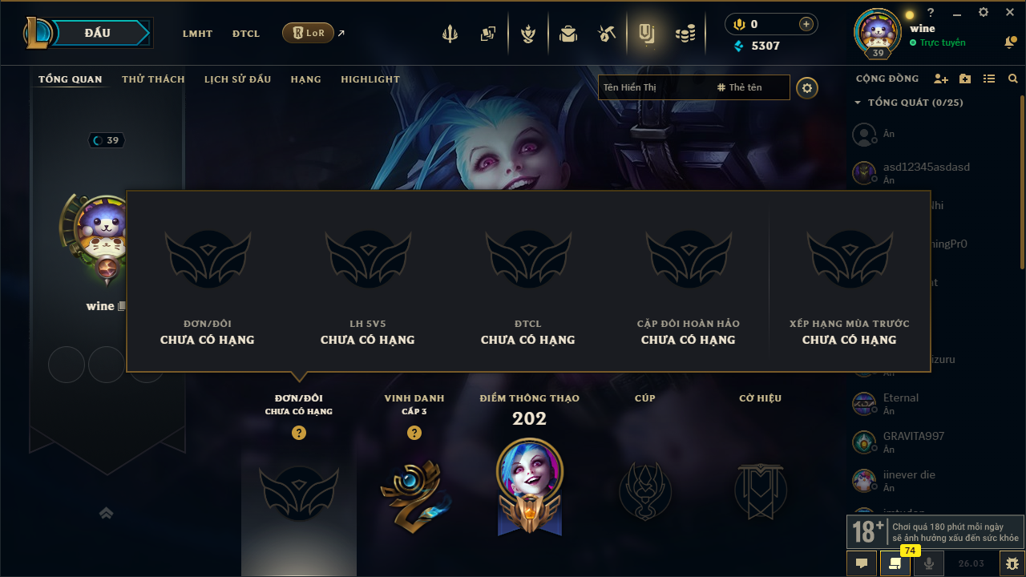Expand the profile banner up arrow
Viewport: 1026px width, 577px height.
[x=107, y=513]
